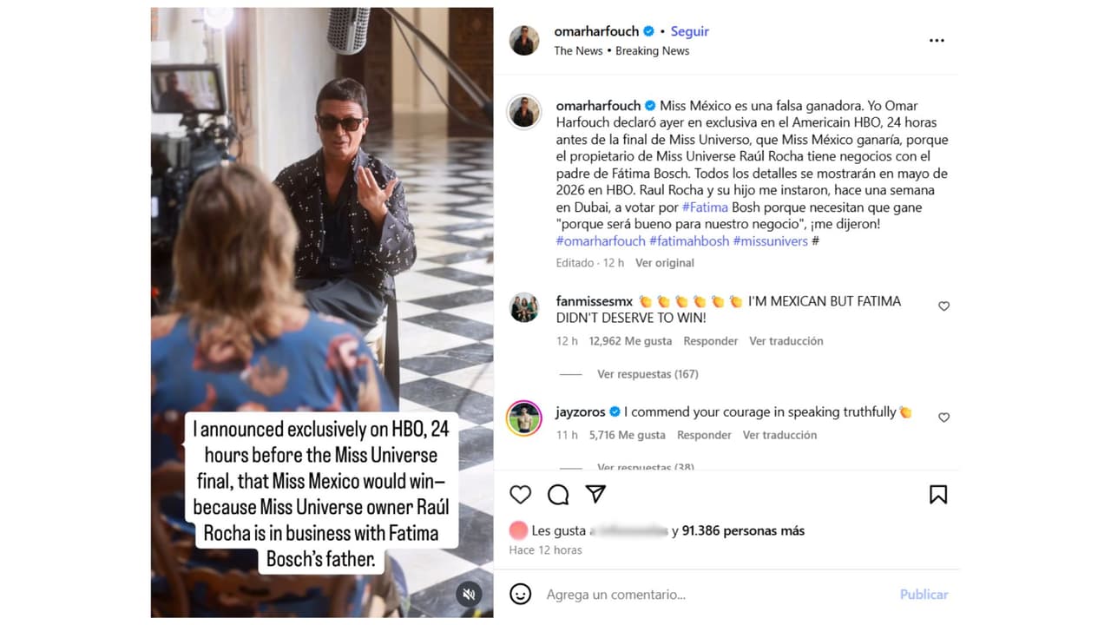Open comments via the speech bubble icon
1111x625 pixels.
click(558, 494)
